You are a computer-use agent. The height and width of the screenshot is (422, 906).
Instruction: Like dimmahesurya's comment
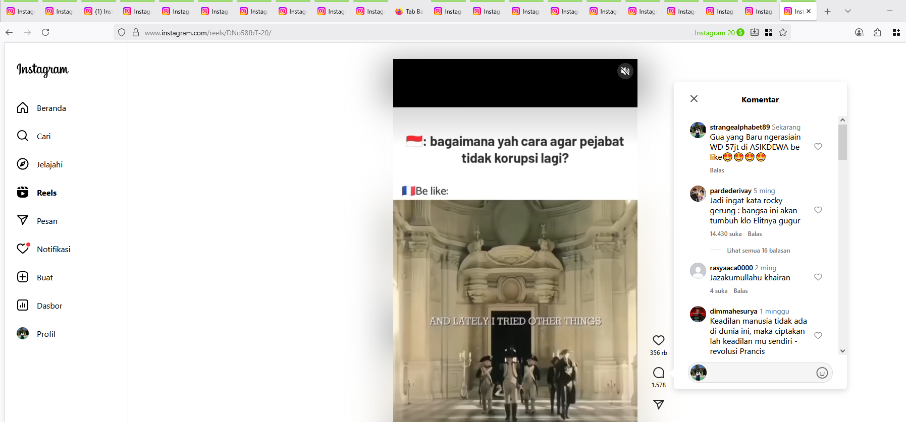818,336
